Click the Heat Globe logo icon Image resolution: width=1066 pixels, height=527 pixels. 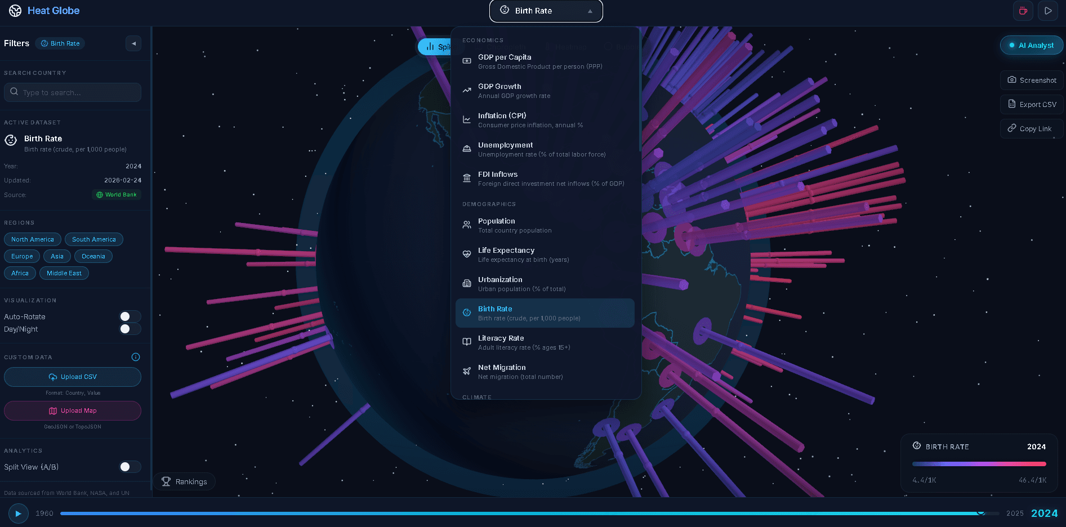coord(14,10)
